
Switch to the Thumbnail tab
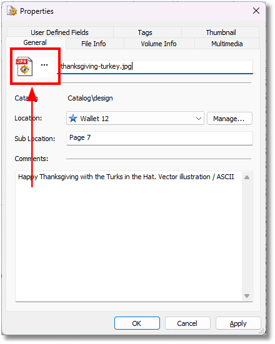coord(221,32)
